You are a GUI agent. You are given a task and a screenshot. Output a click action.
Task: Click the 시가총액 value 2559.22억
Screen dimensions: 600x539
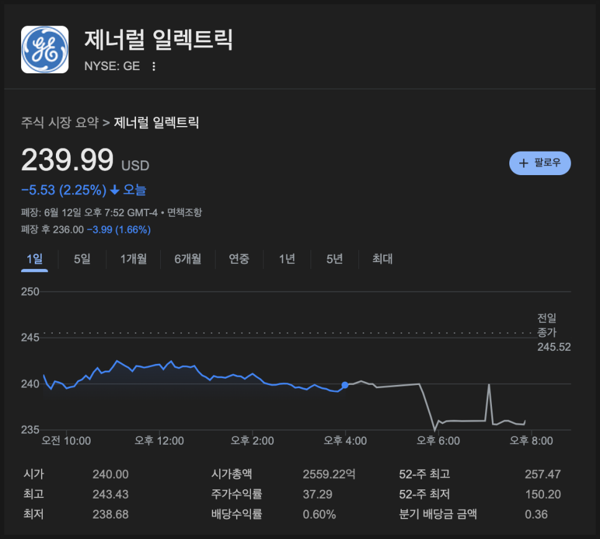point(329,474)
